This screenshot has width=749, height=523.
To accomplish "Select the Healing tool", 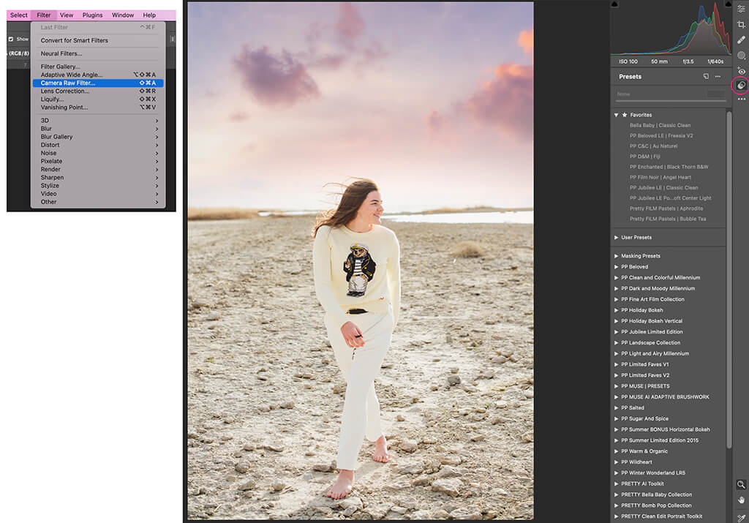I will click(742, 39).
